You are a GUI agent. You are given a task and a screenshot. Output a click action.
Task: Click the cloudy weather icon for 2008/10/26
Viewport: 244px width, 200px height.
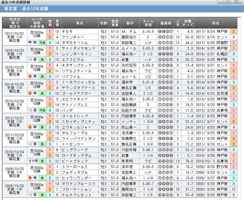(x=30, y=195)
